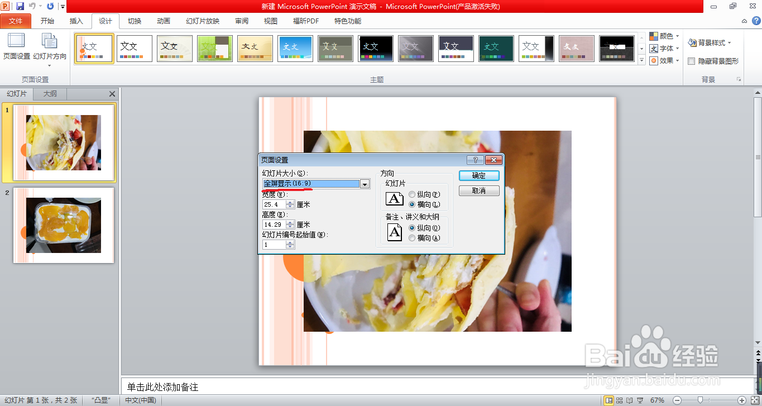
Task: Open the 文件 tab
Action: 16,21
